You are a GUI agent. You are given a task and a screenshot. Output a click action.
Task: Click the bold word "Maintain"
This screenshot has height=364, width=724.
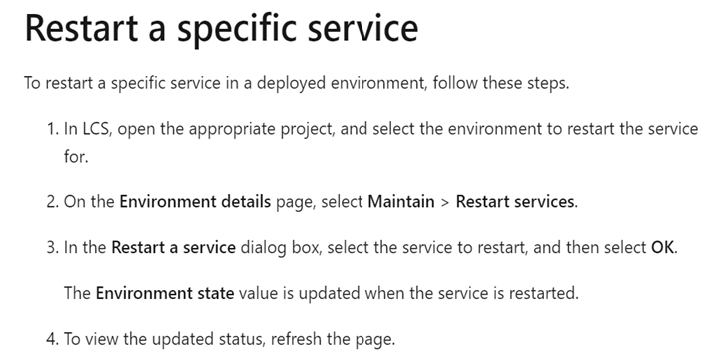[401, 202]
